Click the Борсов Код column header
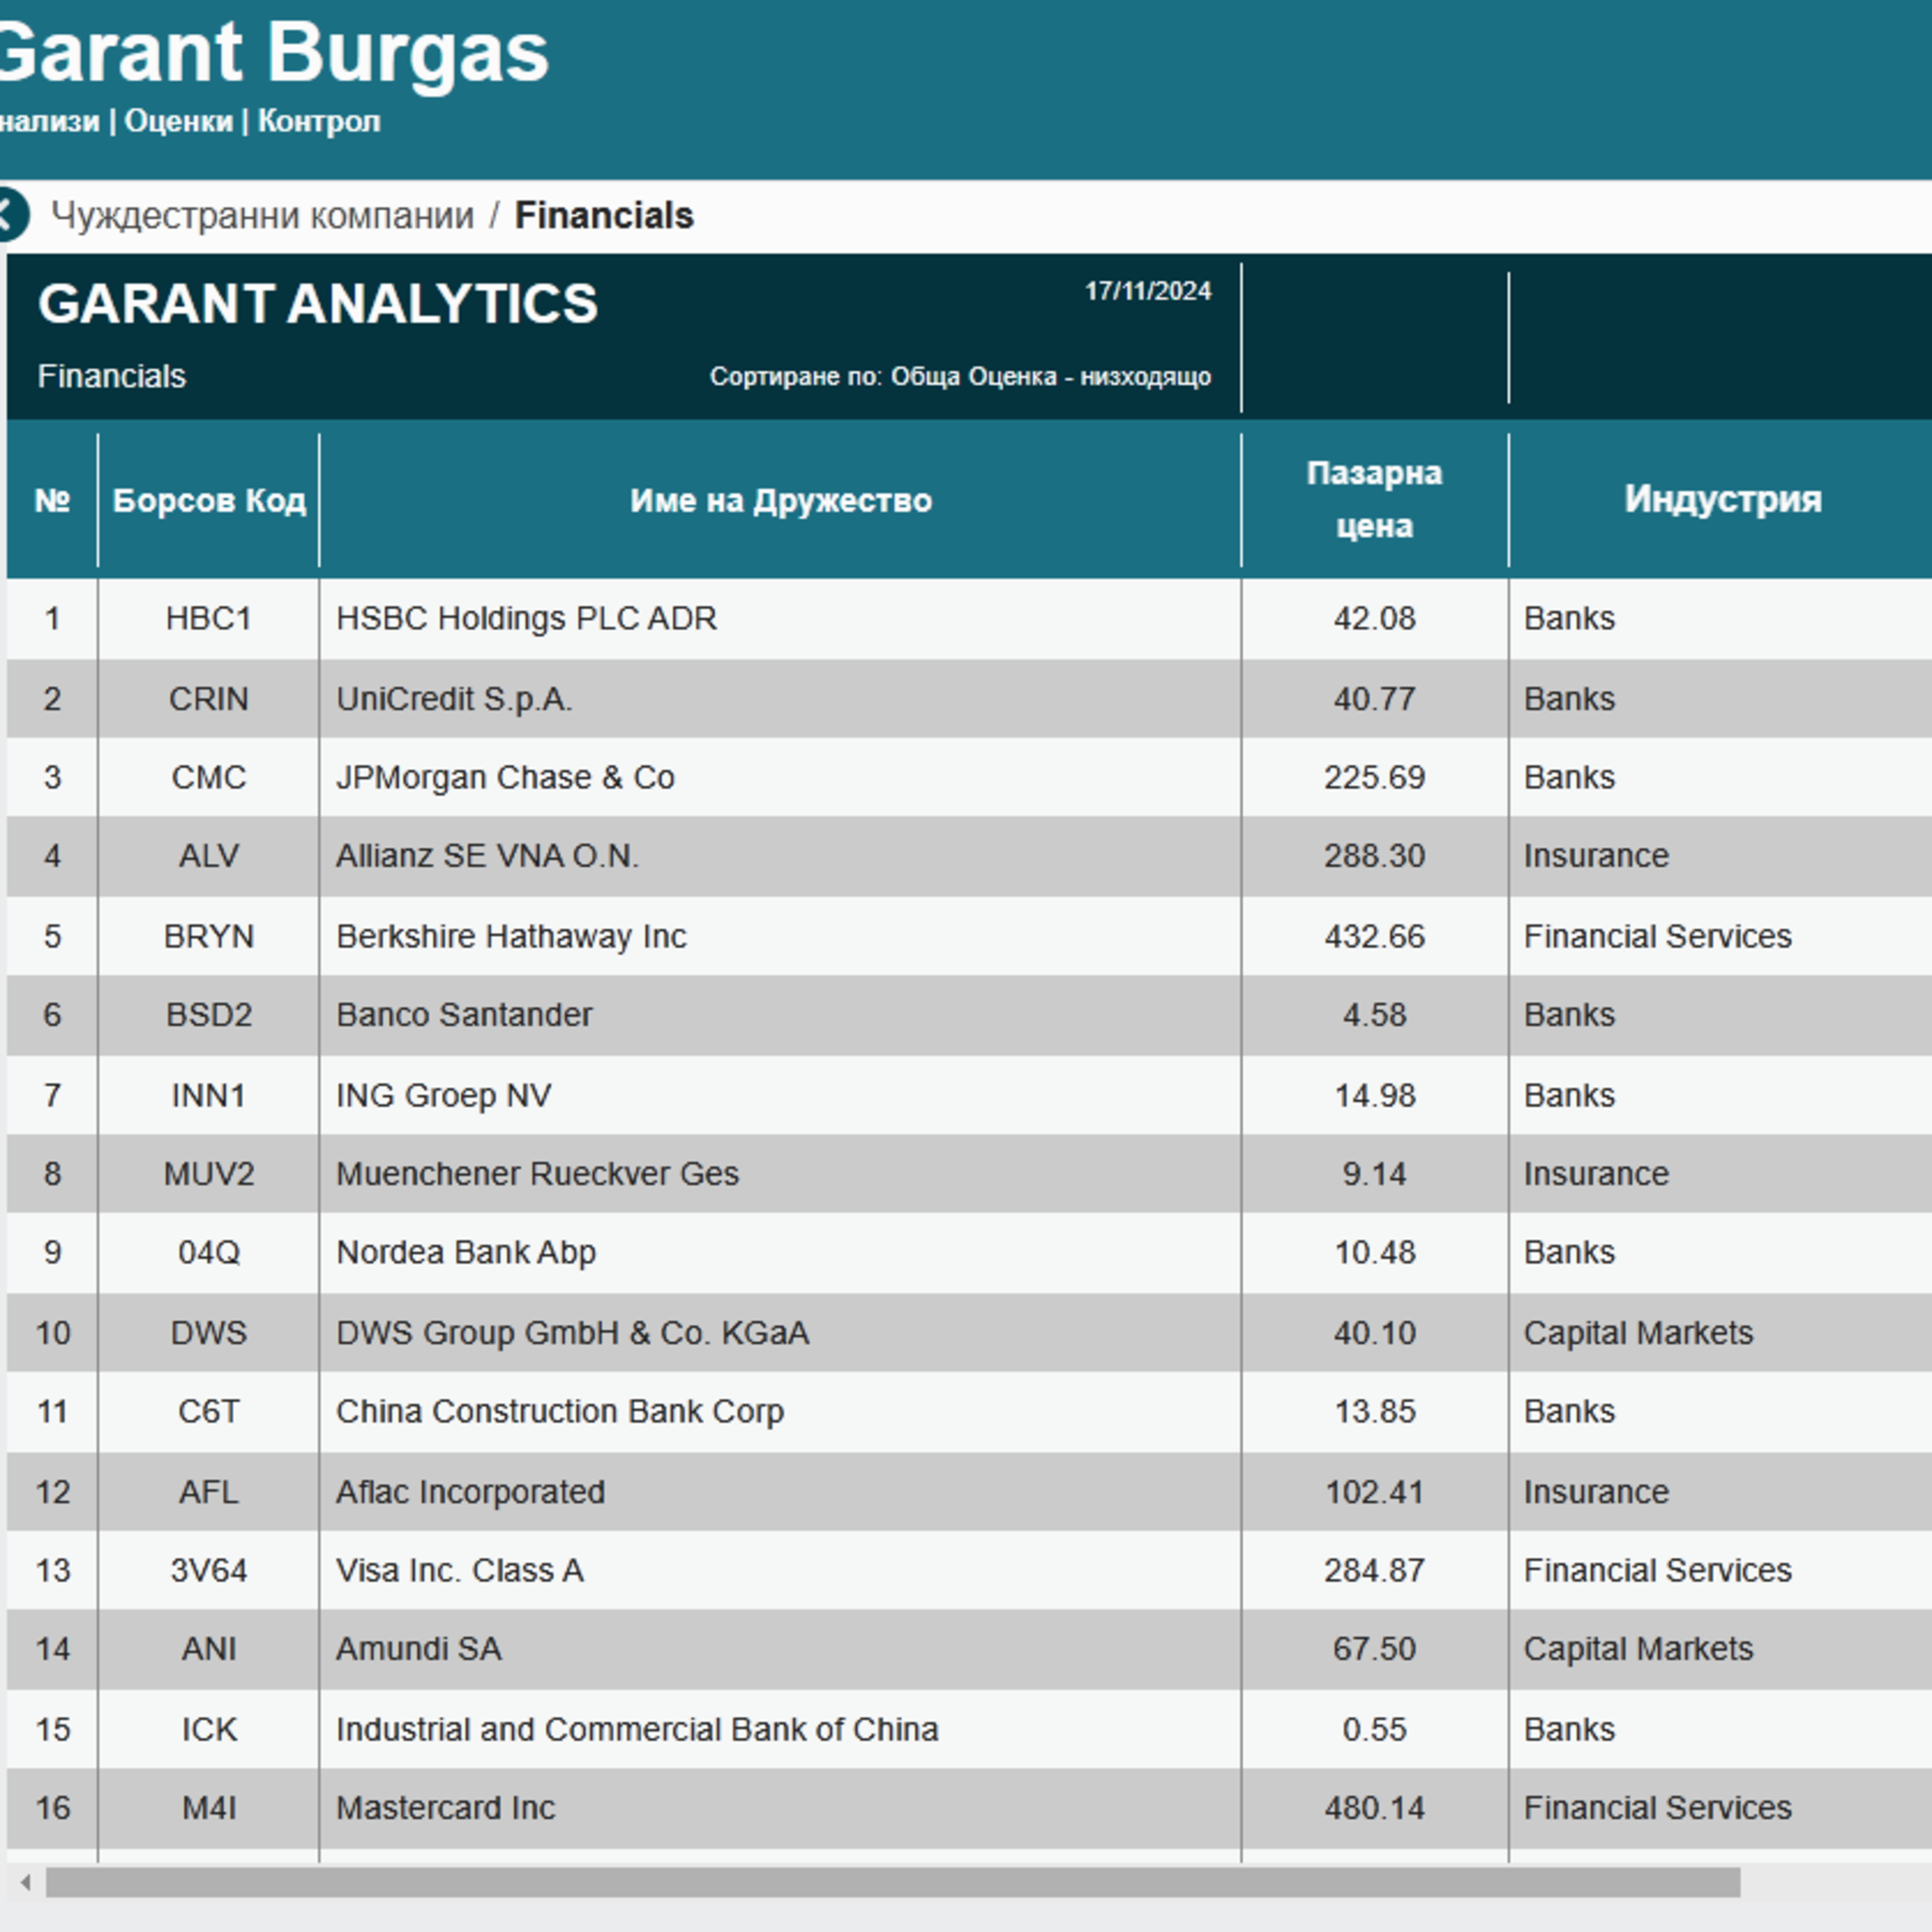Screen dimensions: 1932x1932 (209, 500)
